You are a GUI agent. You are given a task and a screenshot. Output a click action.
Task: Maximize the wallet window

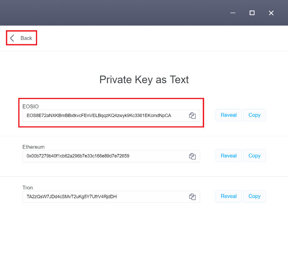(x=252, y=13)
